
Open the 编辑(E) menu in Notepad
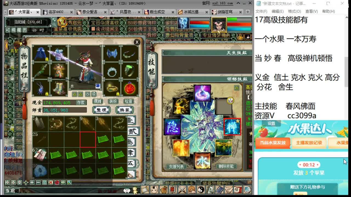278,11
